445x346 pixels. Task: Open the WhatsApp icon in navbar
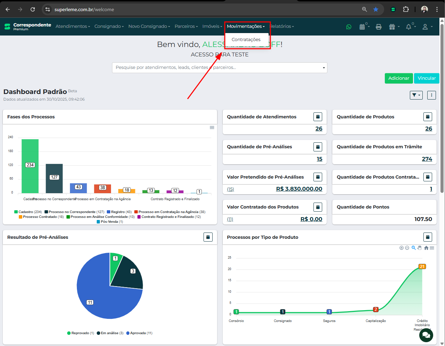[x=349, y=27]
